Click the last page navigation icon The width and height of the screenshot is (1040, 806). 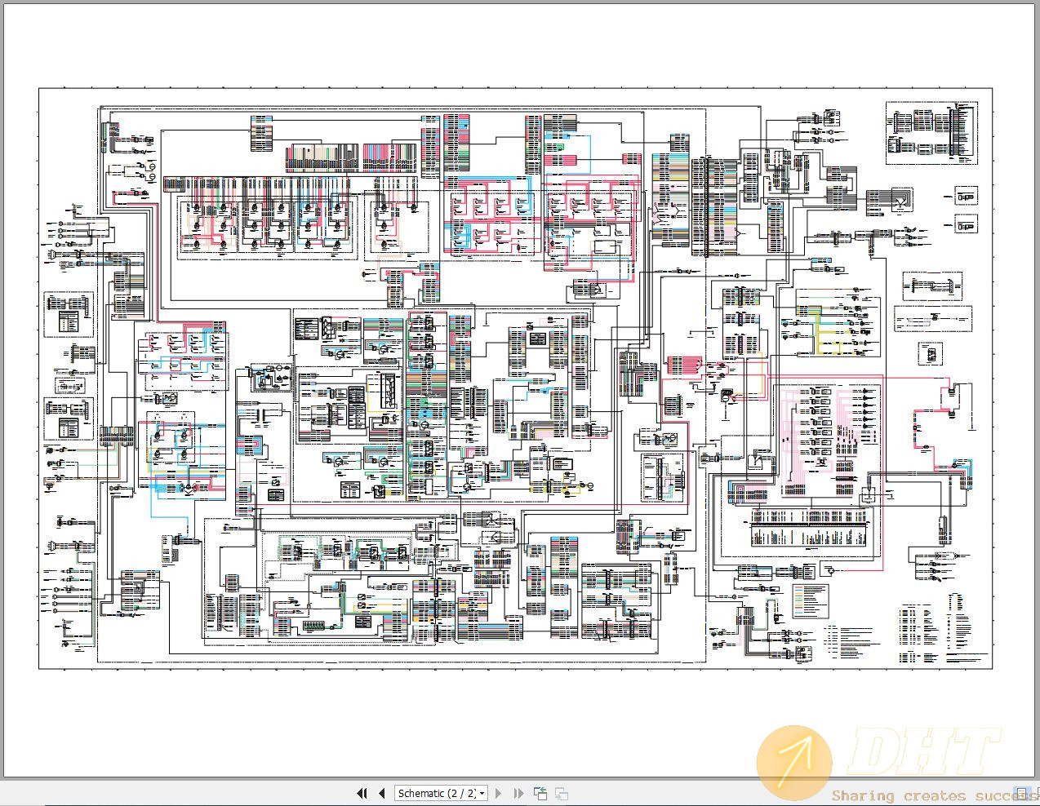click(x=518, y=793)
